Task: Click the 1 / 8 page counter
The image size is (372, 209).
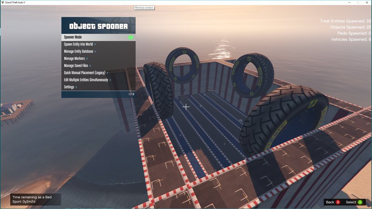Action: [x=131, y=94]
